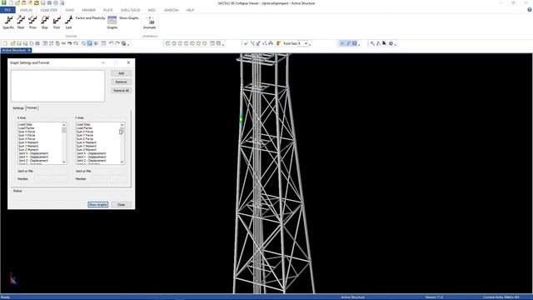Click the font size paint icon
The image size is (533, 300).
click(x=278, y=43)
